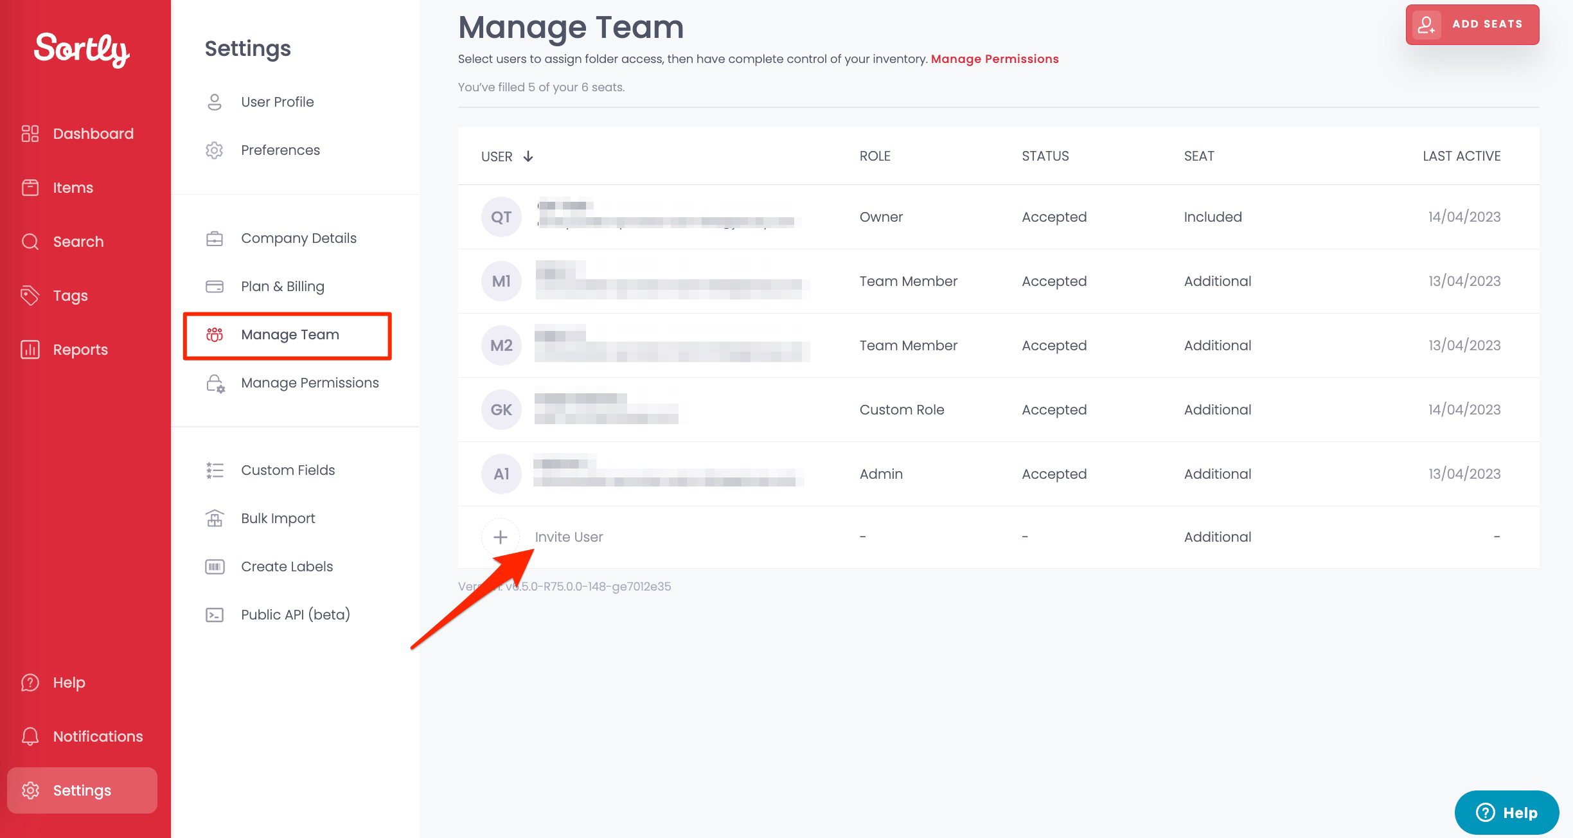Click the M2 user avatar
The image size is (1573, 838).
501,346
